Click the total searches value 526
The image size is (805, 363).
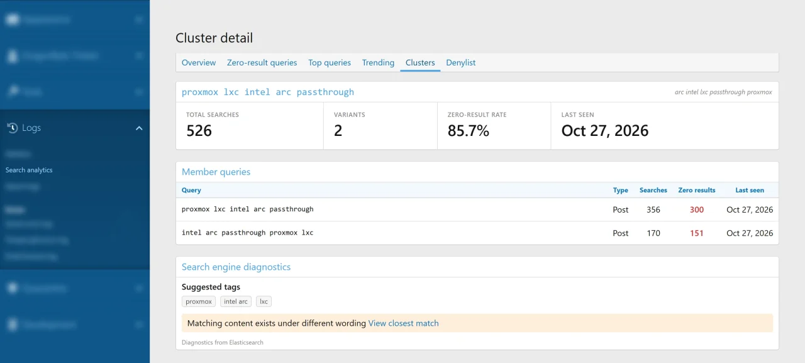199,131
